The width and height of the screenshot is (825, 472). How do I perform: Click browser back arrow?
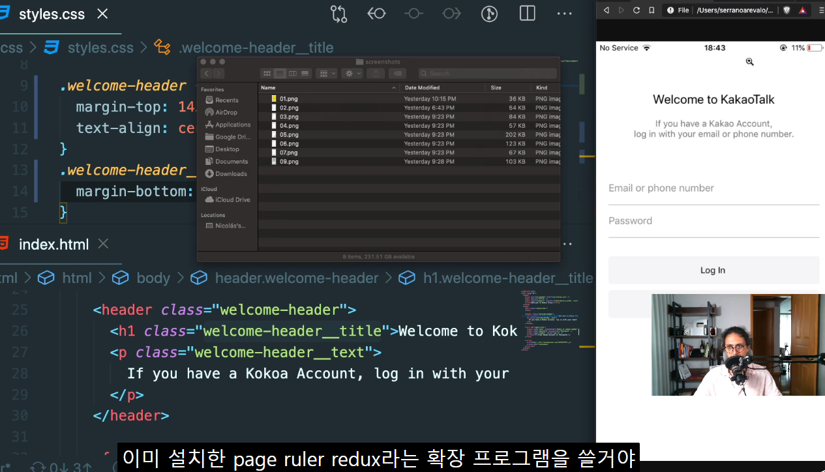point(606,10)
